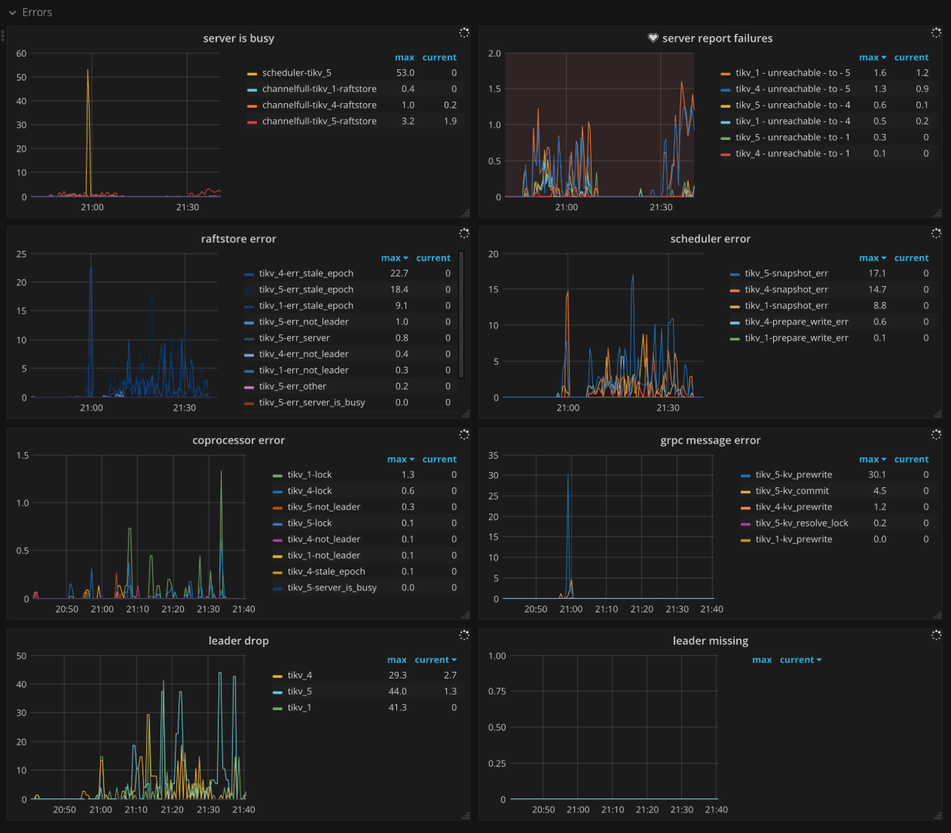Click the loading spinner on server is busy panel
This screenshot has height=833, width=951.
click(464, 32)
